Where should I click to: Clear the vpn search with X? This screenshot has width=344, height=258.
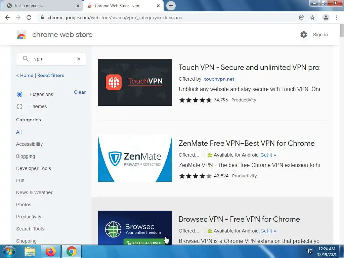point(79,59)
